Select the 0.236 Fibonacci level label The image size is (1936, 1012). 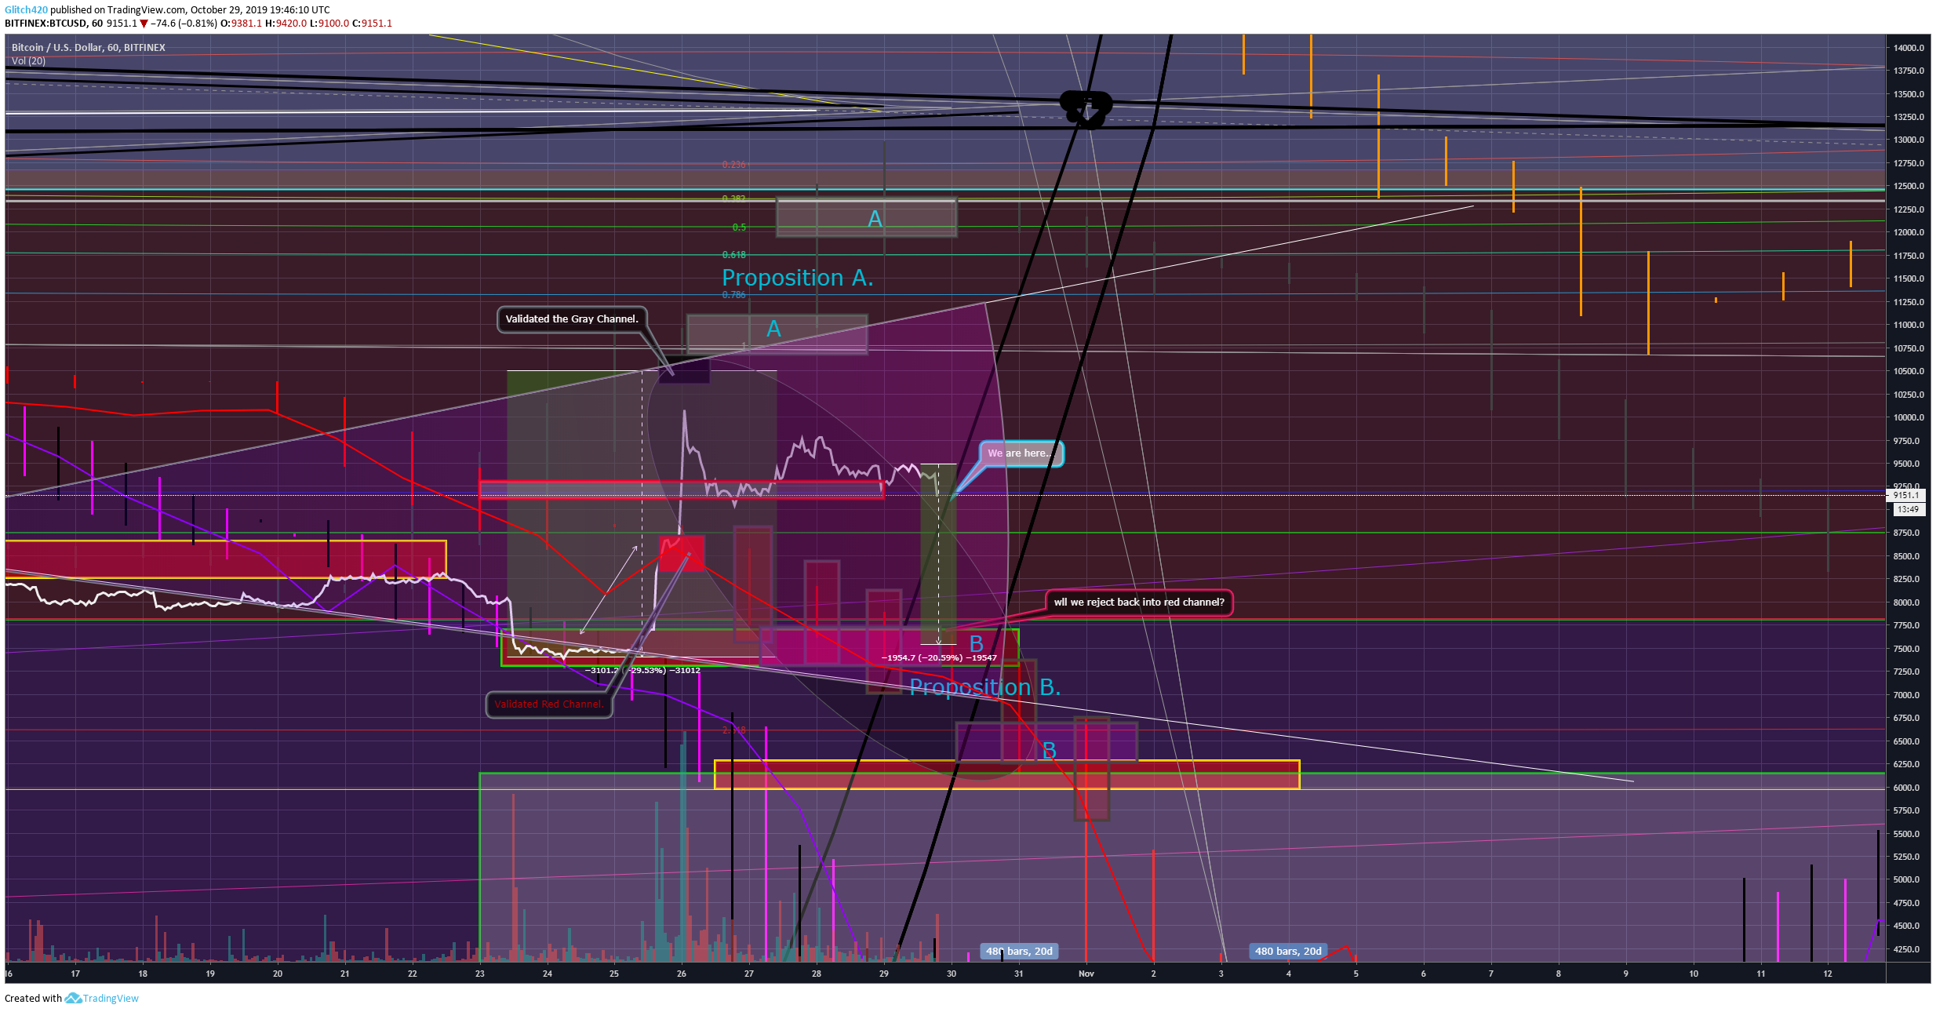tap(733, 164)
